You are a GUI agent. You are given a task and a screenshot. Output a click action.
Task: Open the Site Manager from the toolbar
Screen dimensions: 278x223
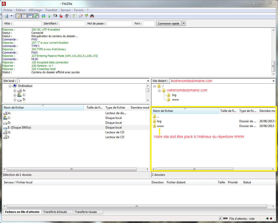[x=7, y=16]
